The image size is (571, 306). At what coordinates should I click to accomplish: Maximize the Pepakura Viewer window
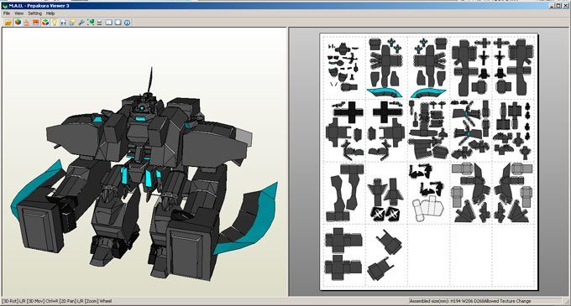(x=558, y=6)
